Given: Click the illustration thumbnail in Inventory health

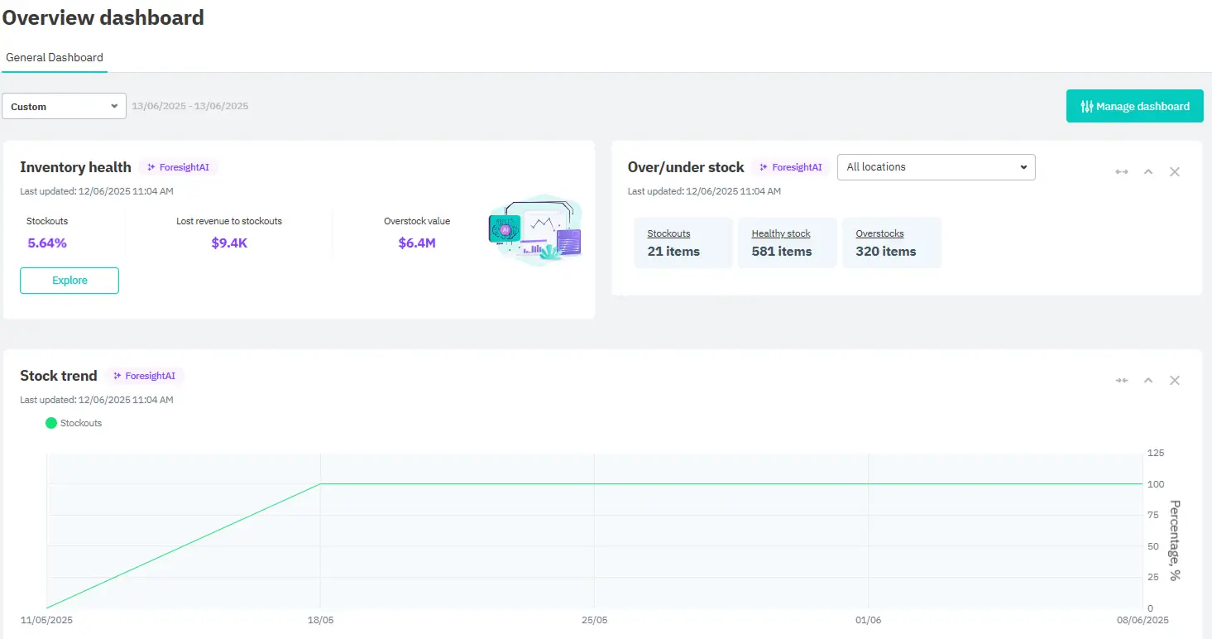Looking at the screenshot, I should [535, 229].
